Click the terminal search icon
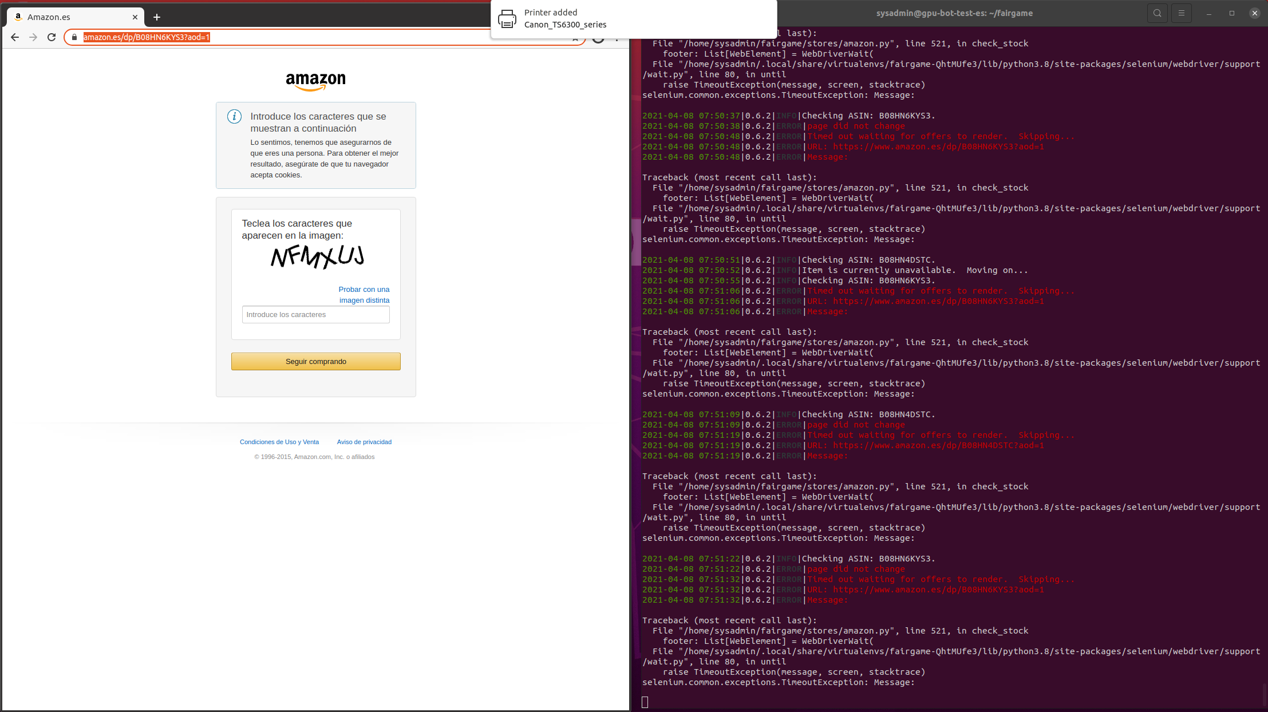The image size is (1268, 712). click(x=1157, y=13)
